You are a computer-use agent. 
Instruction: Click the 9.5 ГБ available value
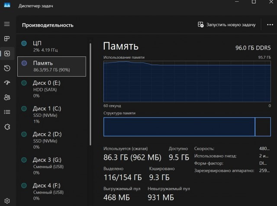tap(179, 157)
